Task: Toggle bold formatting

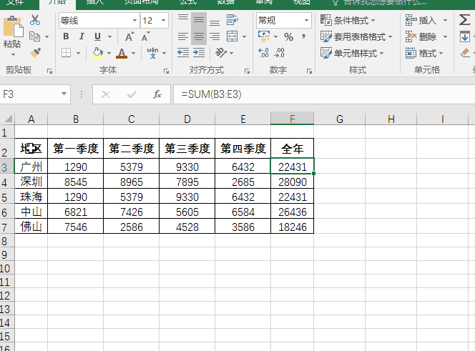Action: 66,36
